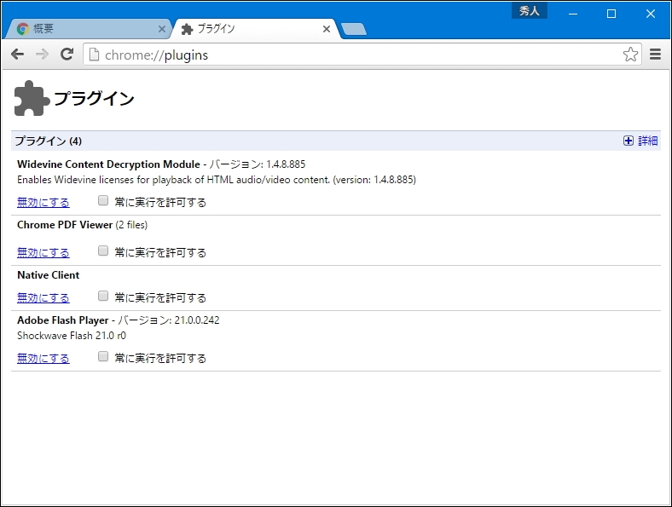This screenshot has height=507, width=672.
Task: Click the forward navigation arrow
Action: coord(42,55)
